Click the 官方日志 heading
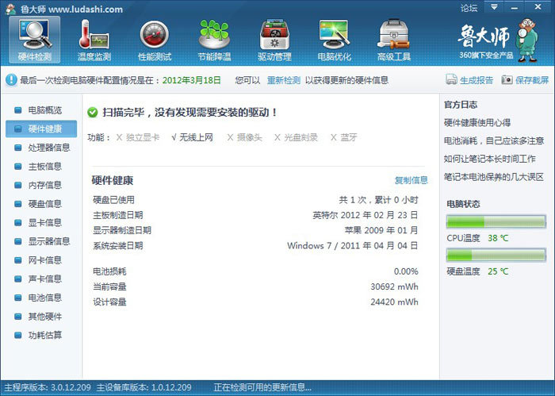Screen dimensions: 555x396 click(x=461, y=105)
